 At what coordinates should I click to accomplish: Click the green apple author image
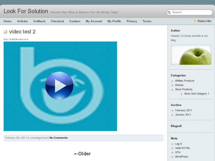tap(191, 55)
